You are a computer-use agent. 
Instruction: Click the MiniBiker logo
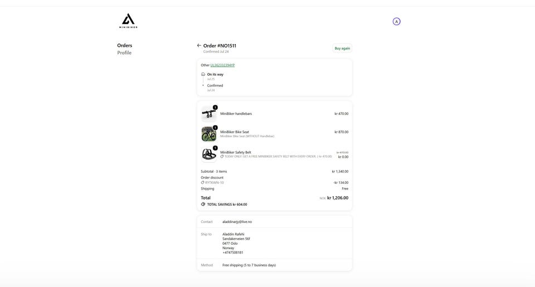128,21
